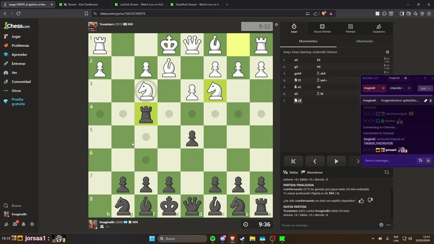Open the KickTalk settings gear
434x244 pixels.
[406, 78]
